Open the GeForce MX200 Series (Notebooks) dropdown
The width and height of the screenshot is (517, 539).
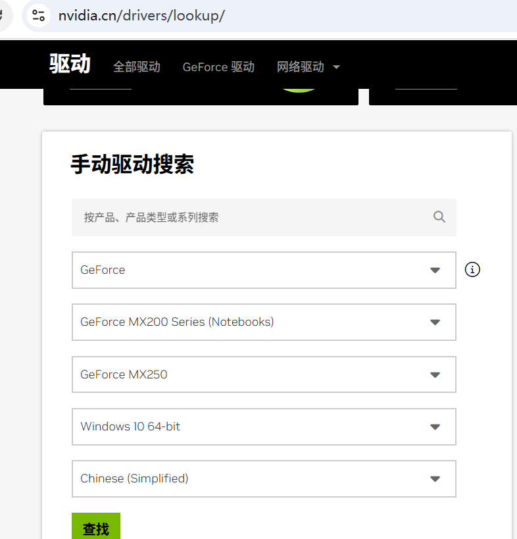click(x=264, y=322)
